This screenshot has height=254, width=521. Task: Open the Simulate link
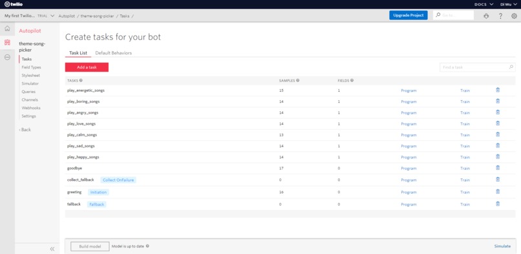click(502, 246)
